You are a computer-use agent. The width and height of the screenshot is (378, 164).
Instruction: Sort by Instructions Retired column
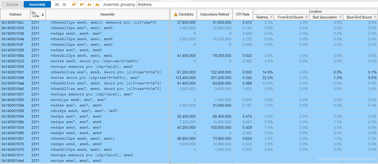coord(215,14)
